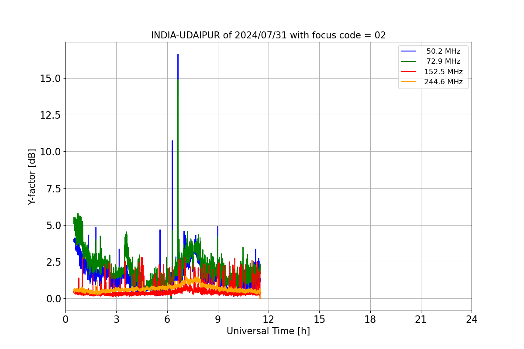Click the red line sample in the legend
Image resolution: width=524 pixels, height=349 pixels.
click(409, 72)
